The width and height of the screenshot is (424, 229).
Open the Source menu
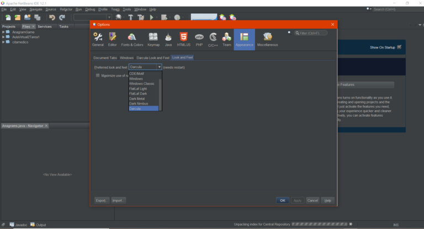click(x=51, y=9)
